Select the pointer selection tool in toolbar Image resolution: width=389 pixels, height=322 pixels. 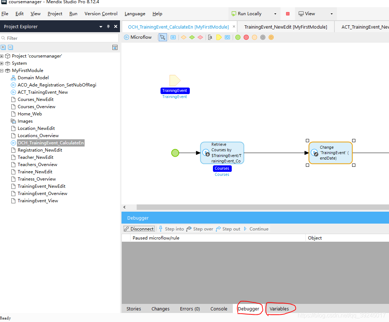tap(163, 37)
